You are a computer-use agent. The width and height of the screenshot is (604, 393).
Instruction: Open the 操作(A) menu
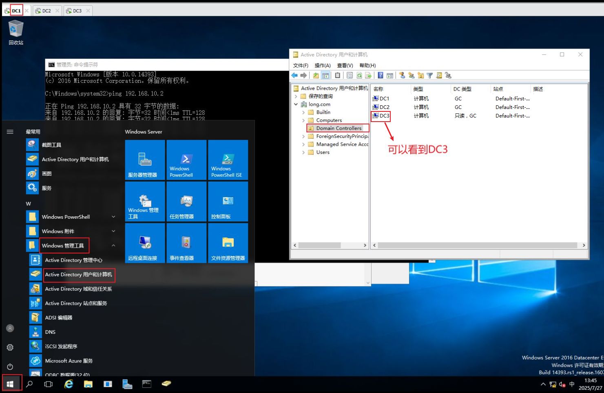tap(323, 65)
